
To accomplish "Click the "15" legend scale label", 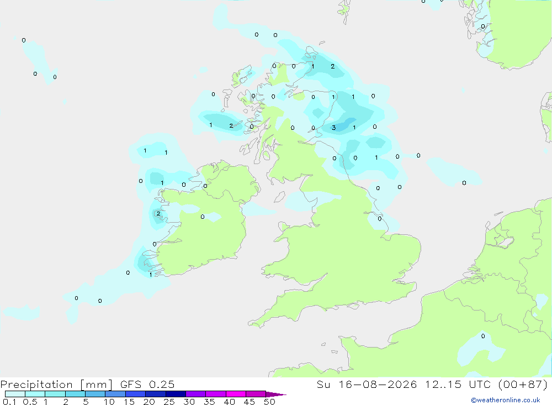I will 129,402.
